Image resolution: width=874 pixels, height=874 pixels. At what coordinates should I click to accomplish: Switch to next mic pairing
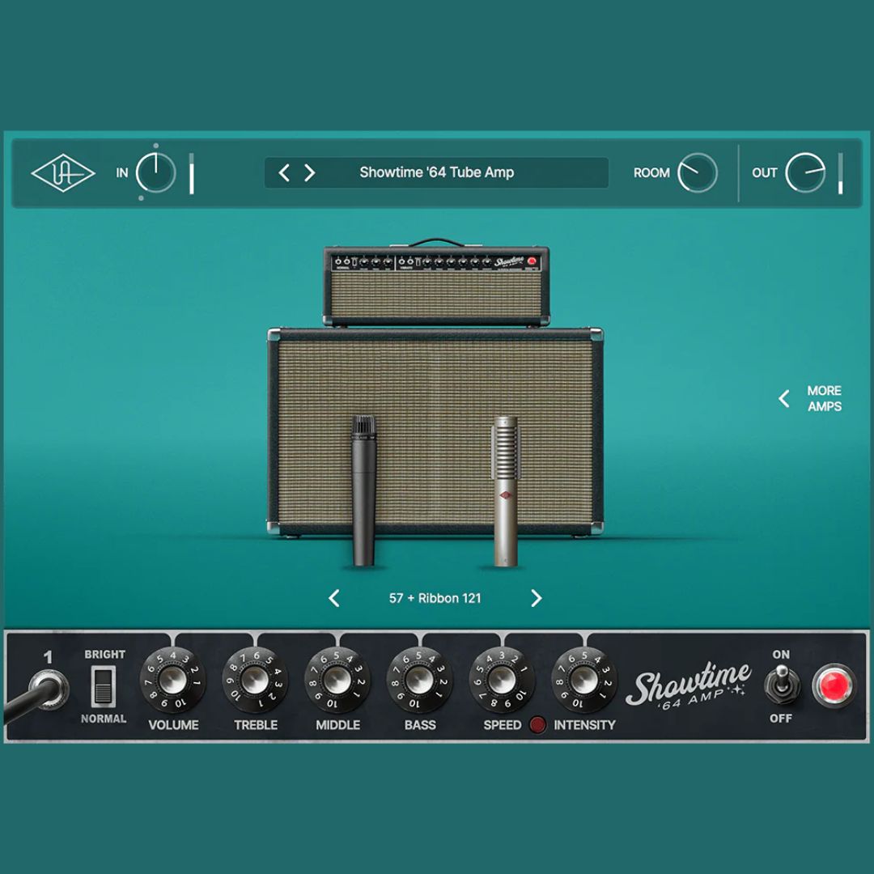click(x=537, y=598)
